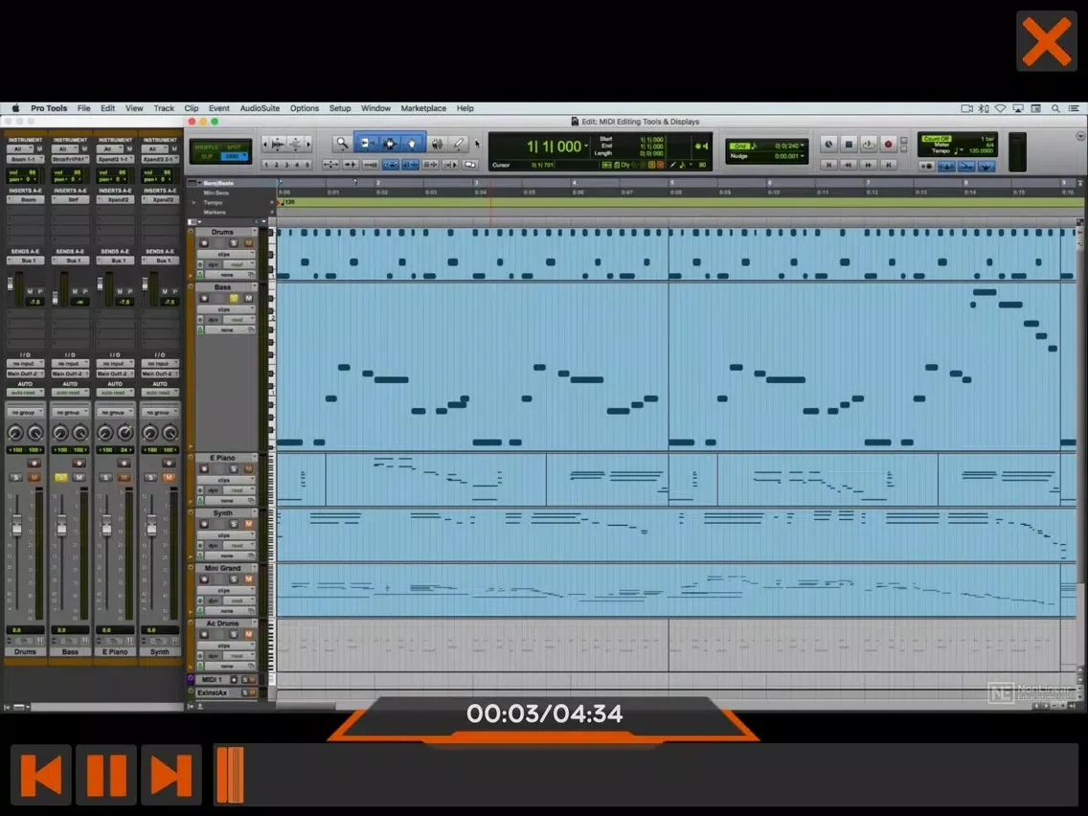Open the Event menu
Screen dimensions: 1088x816
click(x=219, y=108)
